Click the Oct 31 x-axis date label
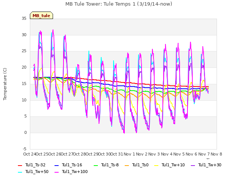The image size is (239, 179). pyautogui.click(x=117, y=154)
